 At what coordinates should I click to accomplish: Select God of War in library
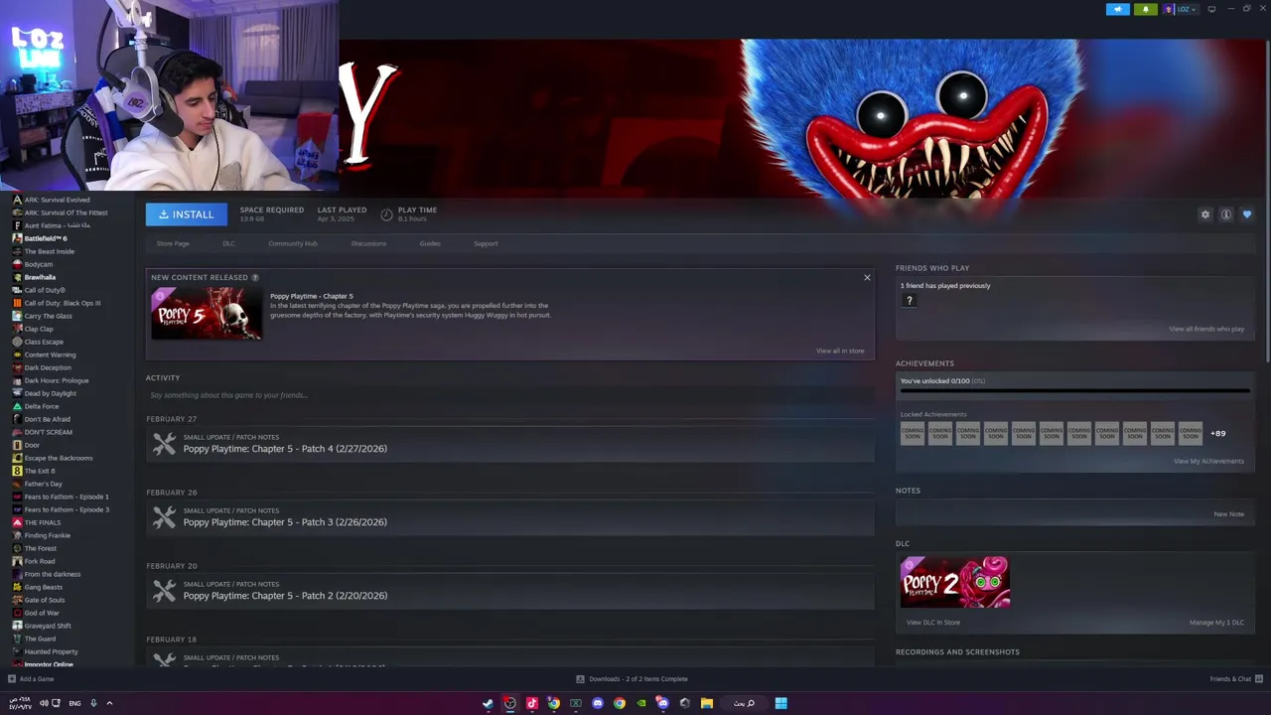[42, 613]
